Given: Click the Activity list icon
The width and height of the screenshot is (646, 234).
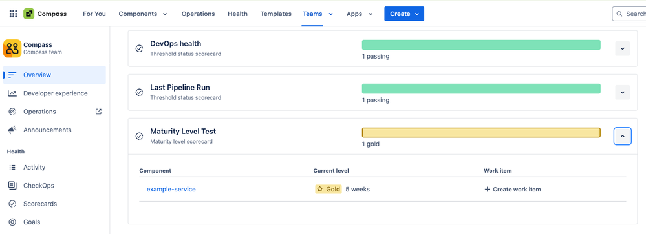Looking at the screenshot, I should click(x=12, y=168).
